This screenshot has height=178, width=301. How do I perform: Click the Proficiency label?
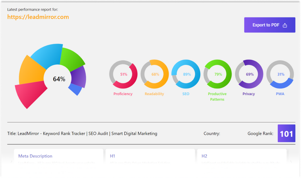point(123,94)
